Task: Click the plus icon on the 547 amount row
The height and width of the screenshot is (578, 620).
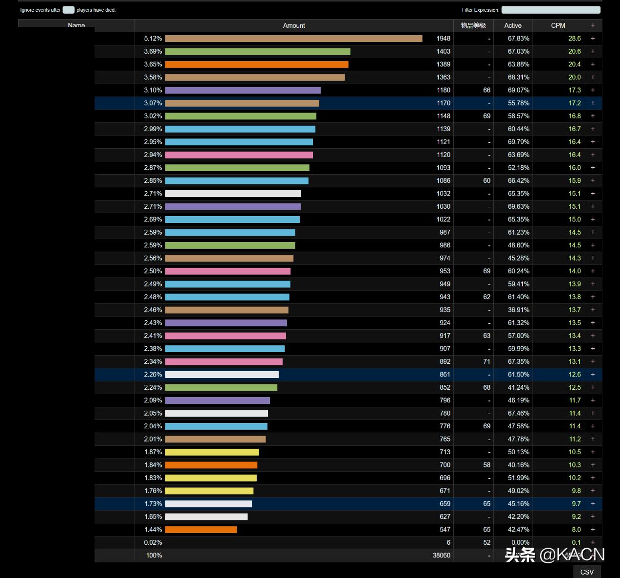Action: [x=593, y=530]
